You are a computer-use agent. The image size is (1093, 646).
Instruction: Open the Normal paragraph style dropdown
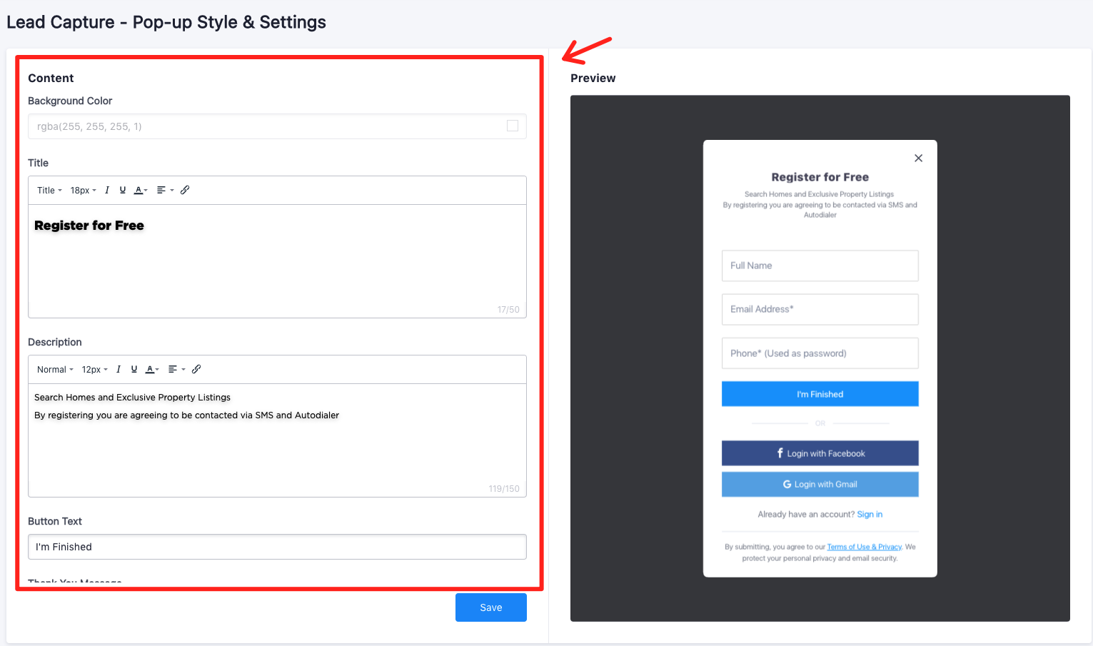pos(55,370)
